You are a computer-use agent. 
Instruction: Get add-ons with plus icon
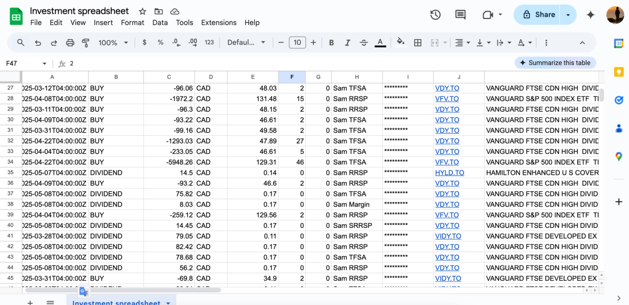point(619,202)
